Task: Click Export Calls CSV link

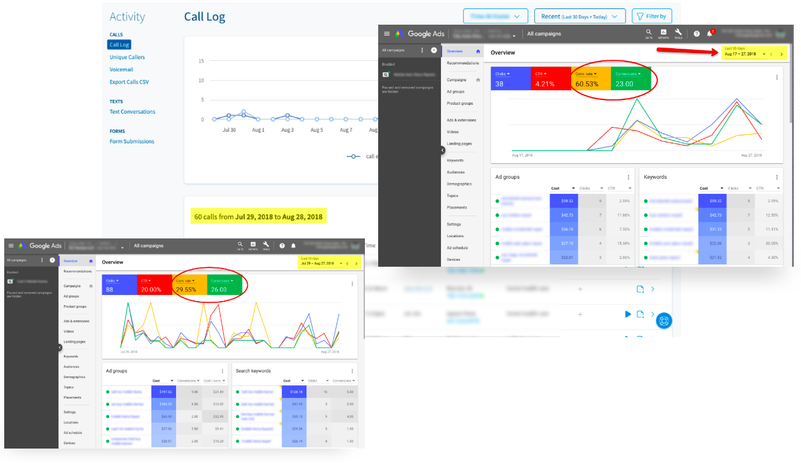Action: tap(129, 82)
